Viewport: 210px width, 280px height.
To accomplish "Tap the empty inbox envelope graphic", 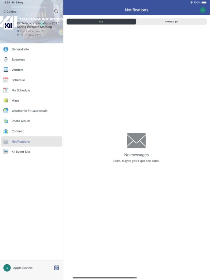I will click(x=136, y=140).
